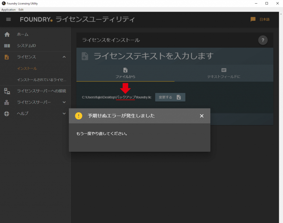
Task: Click the help lifebuoy icon
Action: [x=7, y=114]
